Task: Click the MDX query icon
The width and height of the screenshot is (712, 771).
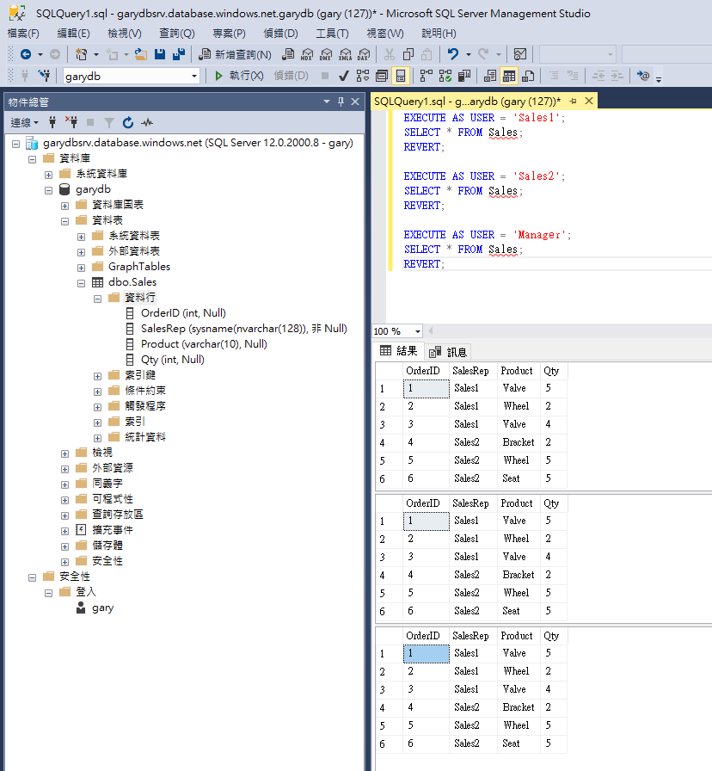Action: pyautogui.click(x=307, y=54)
